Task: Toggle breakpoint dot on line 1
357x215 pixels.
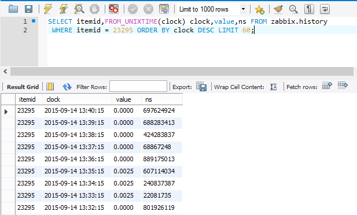Action: (34, 21)
